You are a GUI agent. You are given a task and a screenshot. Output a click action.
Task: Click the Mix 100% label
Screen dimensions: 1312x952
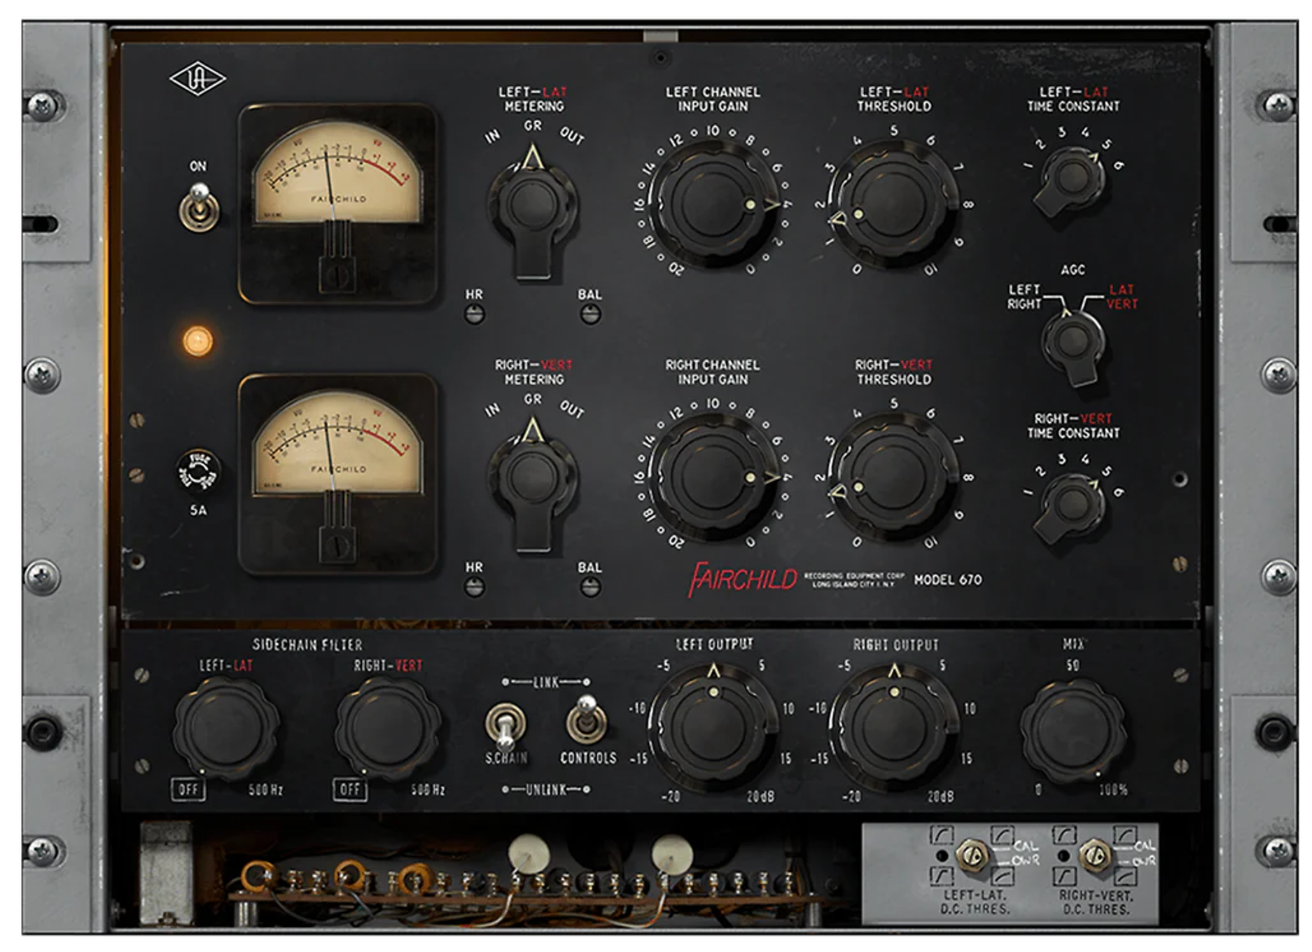1112,790
